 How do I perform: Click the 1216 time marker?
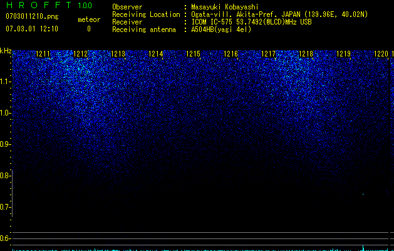231,54
